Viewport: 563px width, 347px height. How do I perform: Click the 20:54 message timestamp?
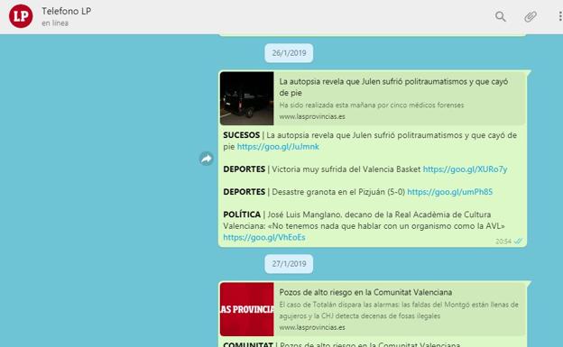tap(503, 242)
